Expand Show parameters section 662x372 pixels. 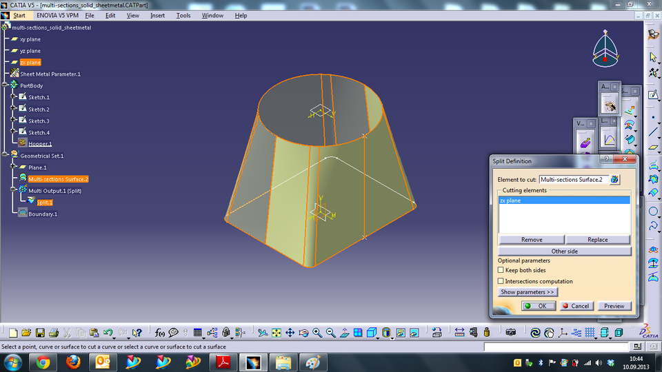528,292
